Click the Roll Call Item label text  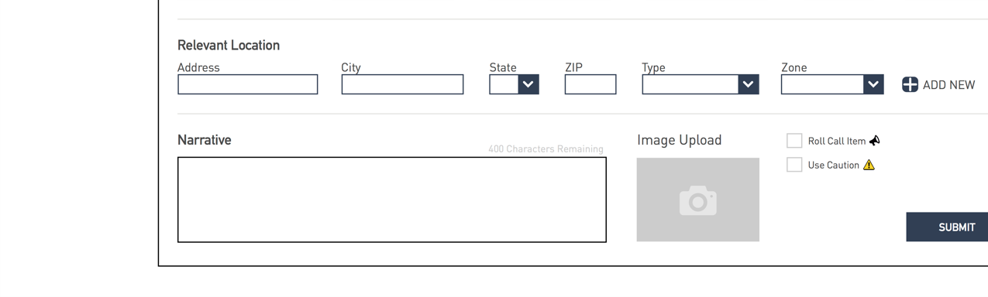point(837,142)
